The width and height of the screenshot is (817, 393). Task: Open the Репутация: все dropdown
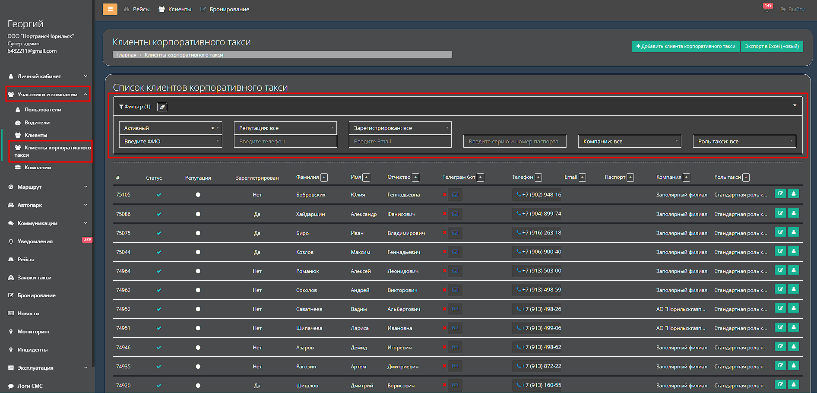285,128
